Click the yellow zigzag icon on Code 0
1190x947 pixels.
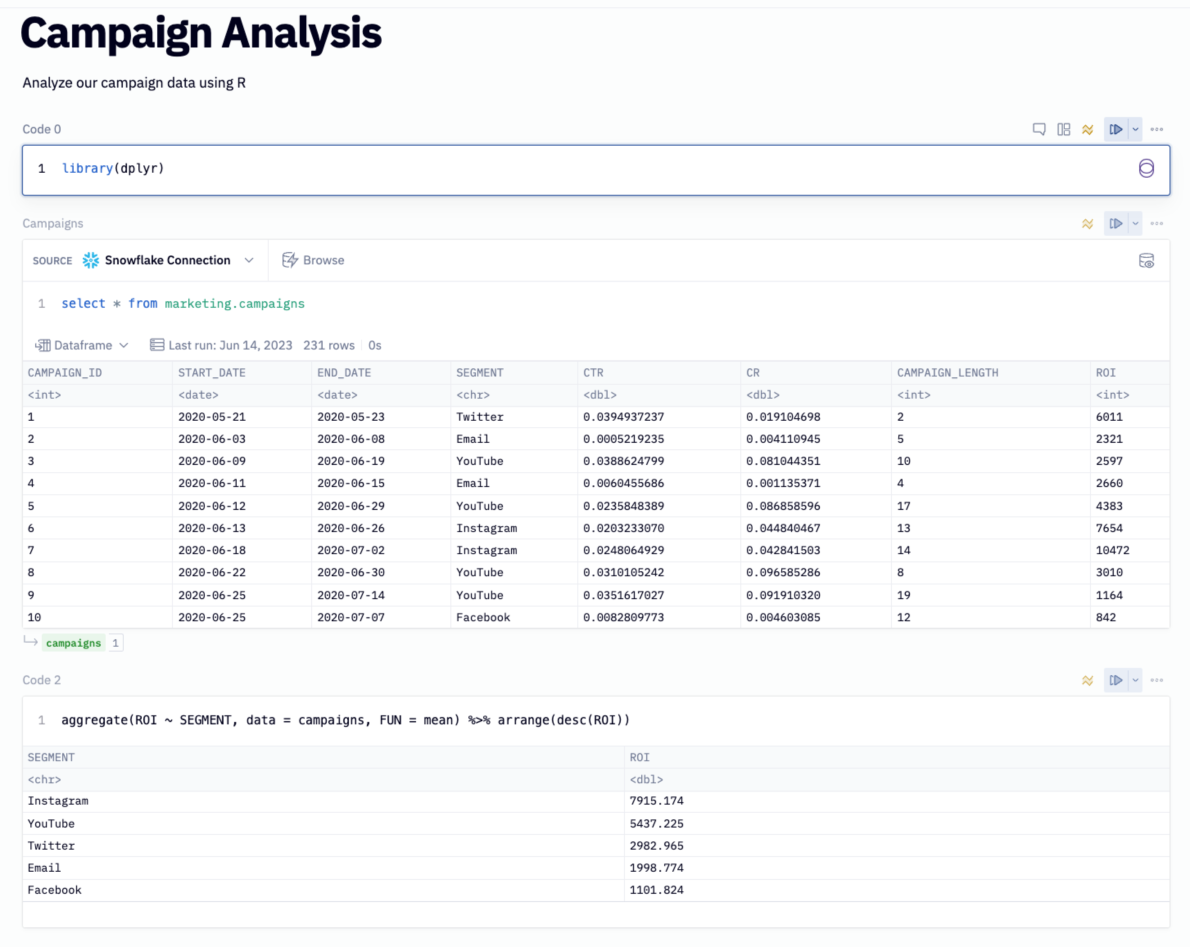pos(1087,129)
